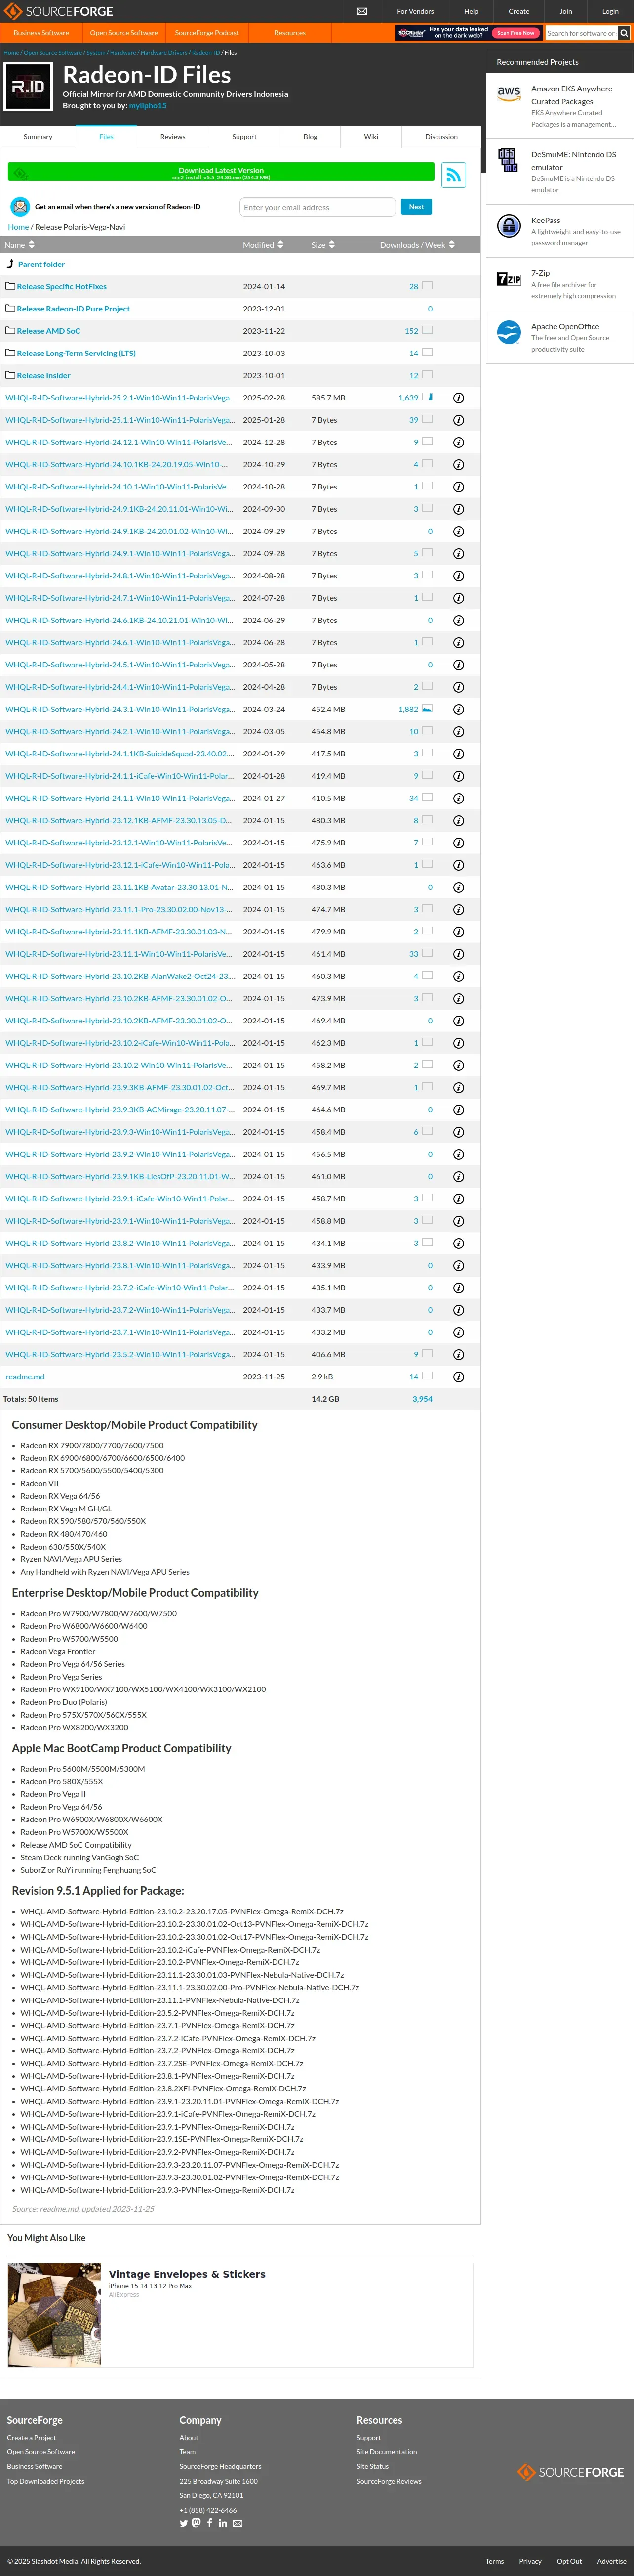Image resolution: width=634 pixels, height=2576 pixels.
Task: Click the Apache OpenOffice icon
Action: tap(509, 332)
